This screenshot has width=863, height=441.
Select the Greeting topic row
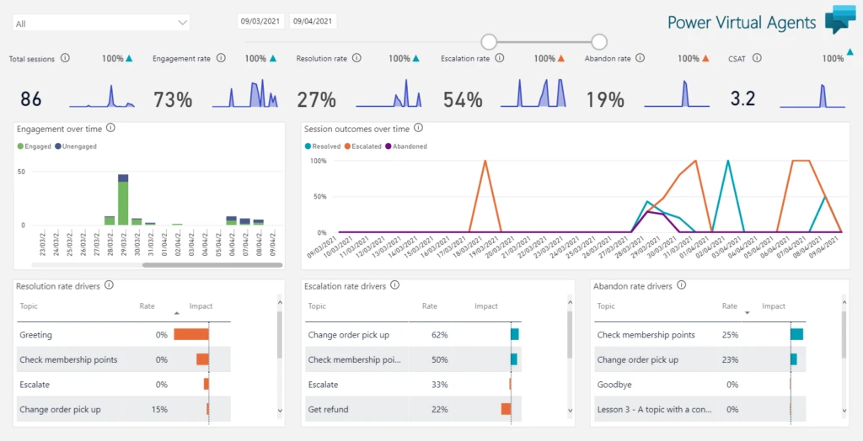pos(35,335)
